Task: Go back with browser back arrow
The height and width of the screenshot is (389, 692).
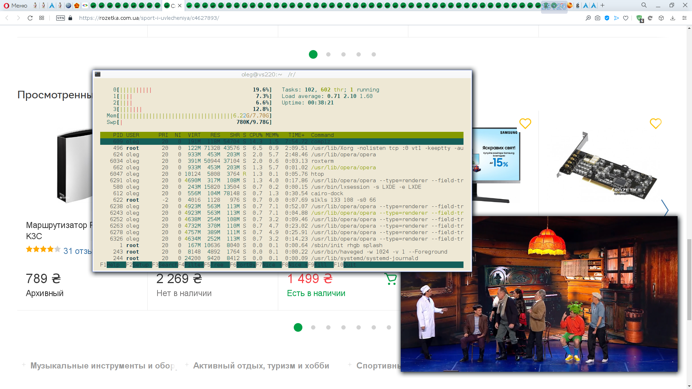Action: (7, 18)
